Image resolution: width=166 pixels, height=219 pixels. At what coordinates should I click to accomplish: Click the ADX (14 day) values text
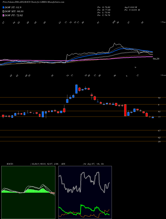93,164
